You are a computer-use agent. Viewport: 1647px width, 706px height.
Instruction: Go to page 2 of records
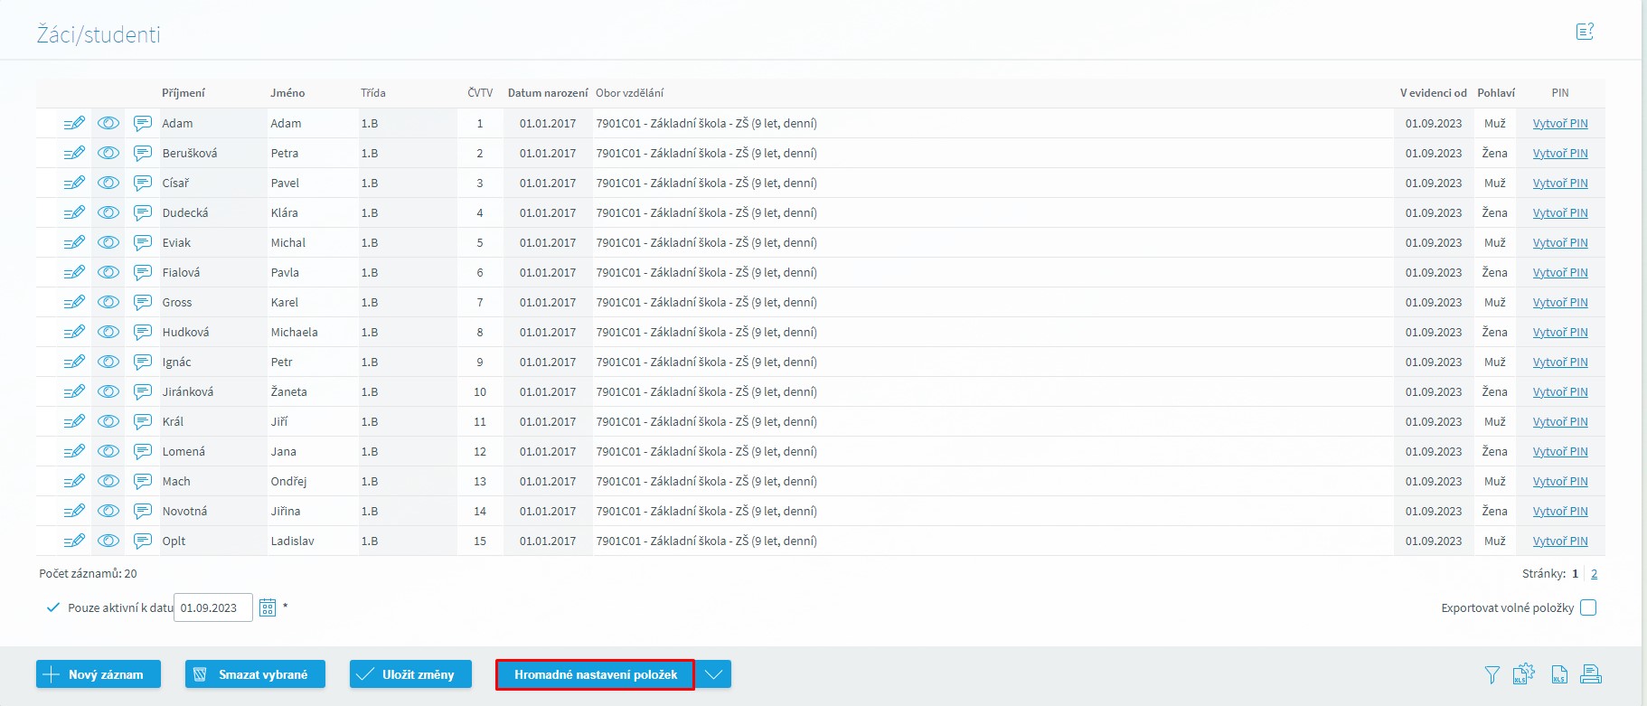(x=1594, y=573)
